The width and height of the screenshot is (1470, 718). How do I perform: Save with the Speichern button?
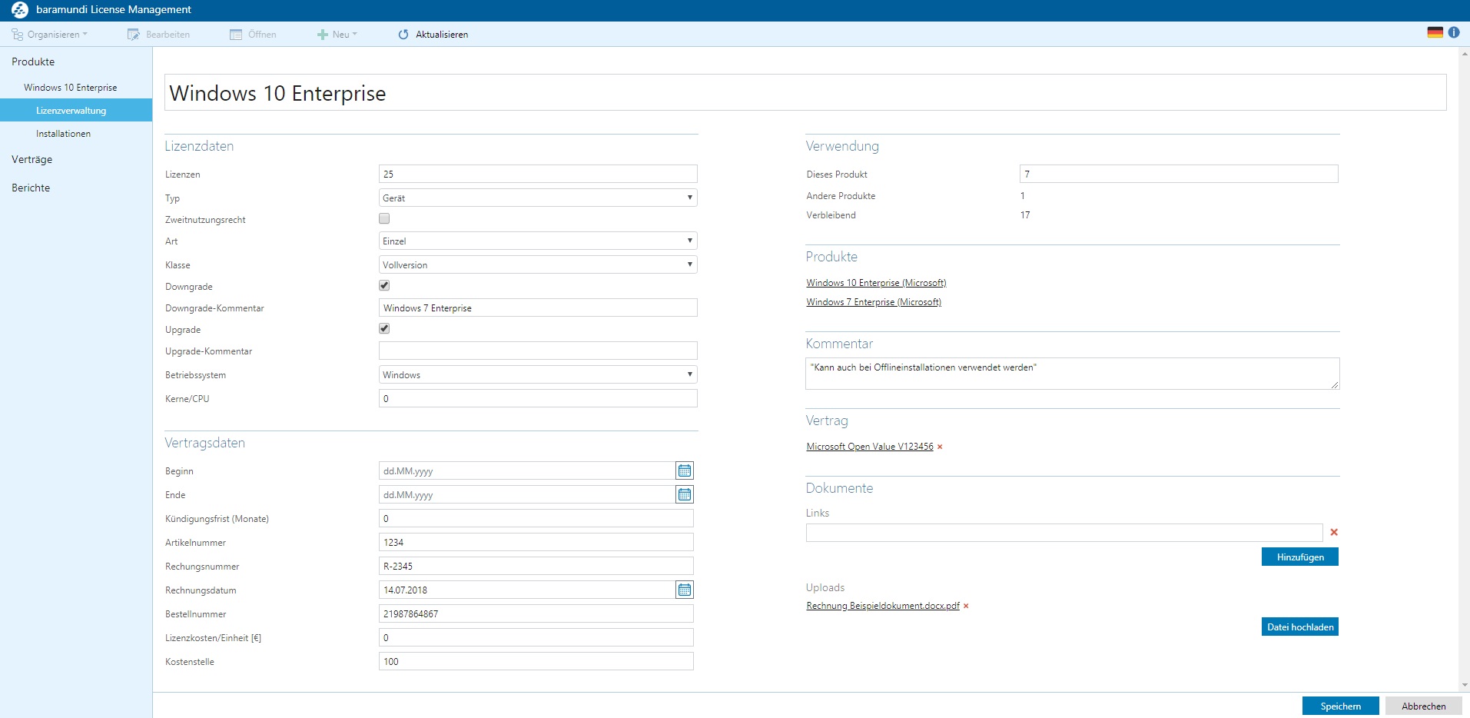pyautogui.click(x=1341, y=706)
